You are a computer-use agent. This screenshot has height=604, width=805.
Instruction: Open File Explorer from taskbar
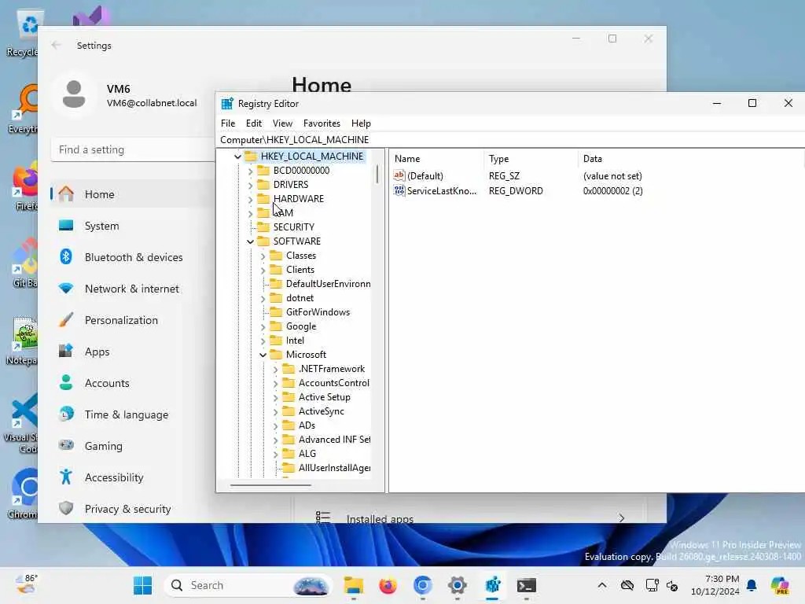[x=353, y=585]
